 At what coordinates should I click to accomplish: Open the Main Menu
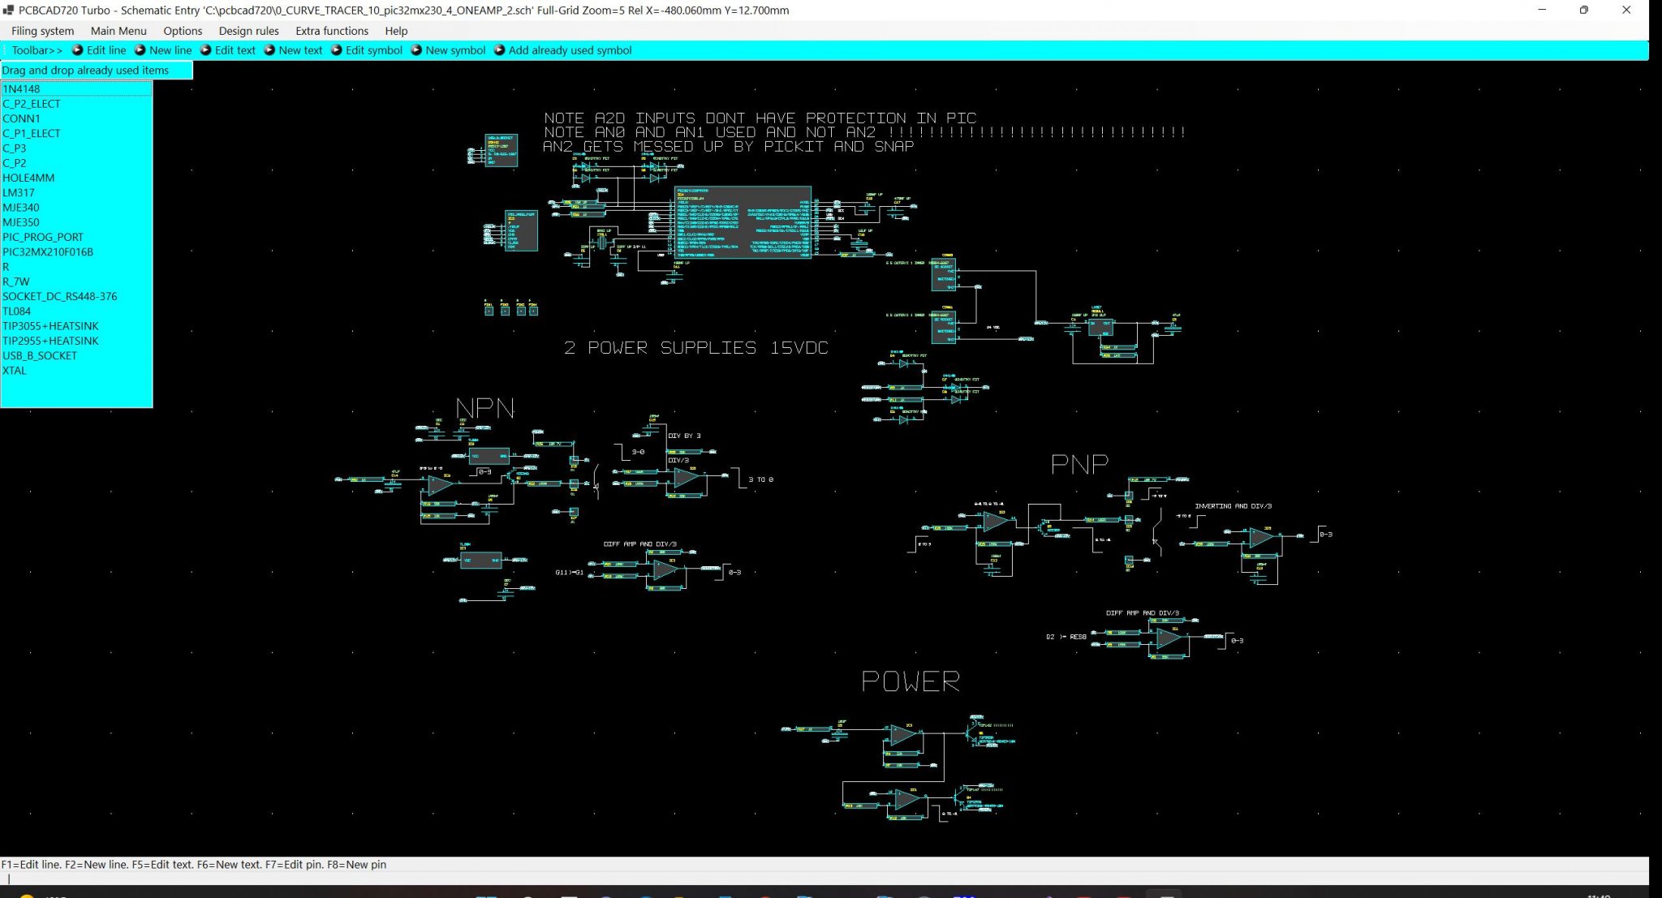tap(118, 31)
